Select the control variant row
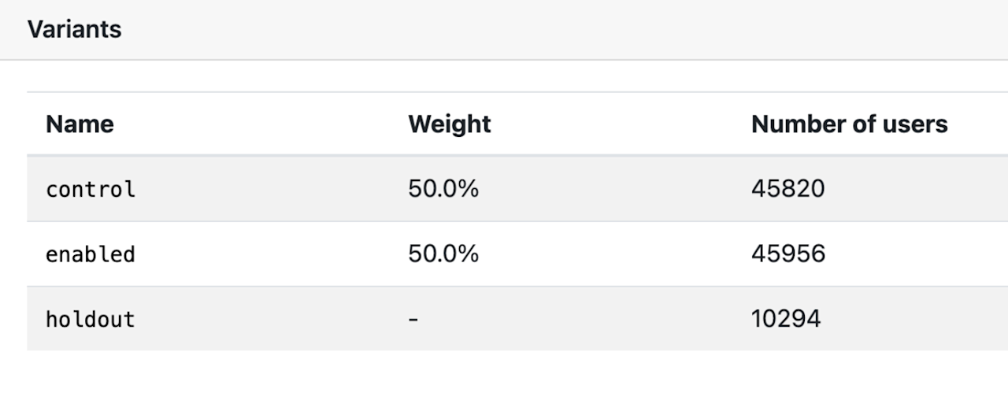The width and height of the screenshot is (1008, 400). point(517,189)
